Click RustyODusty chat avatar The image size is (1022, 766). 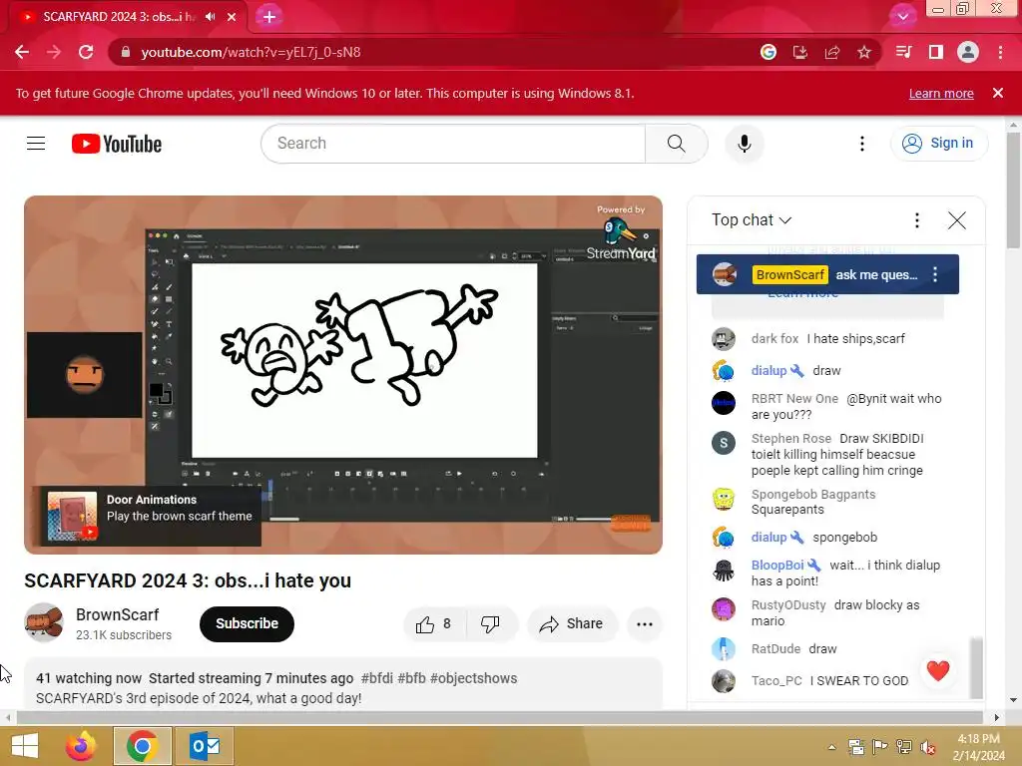click(x=723, y=609)
